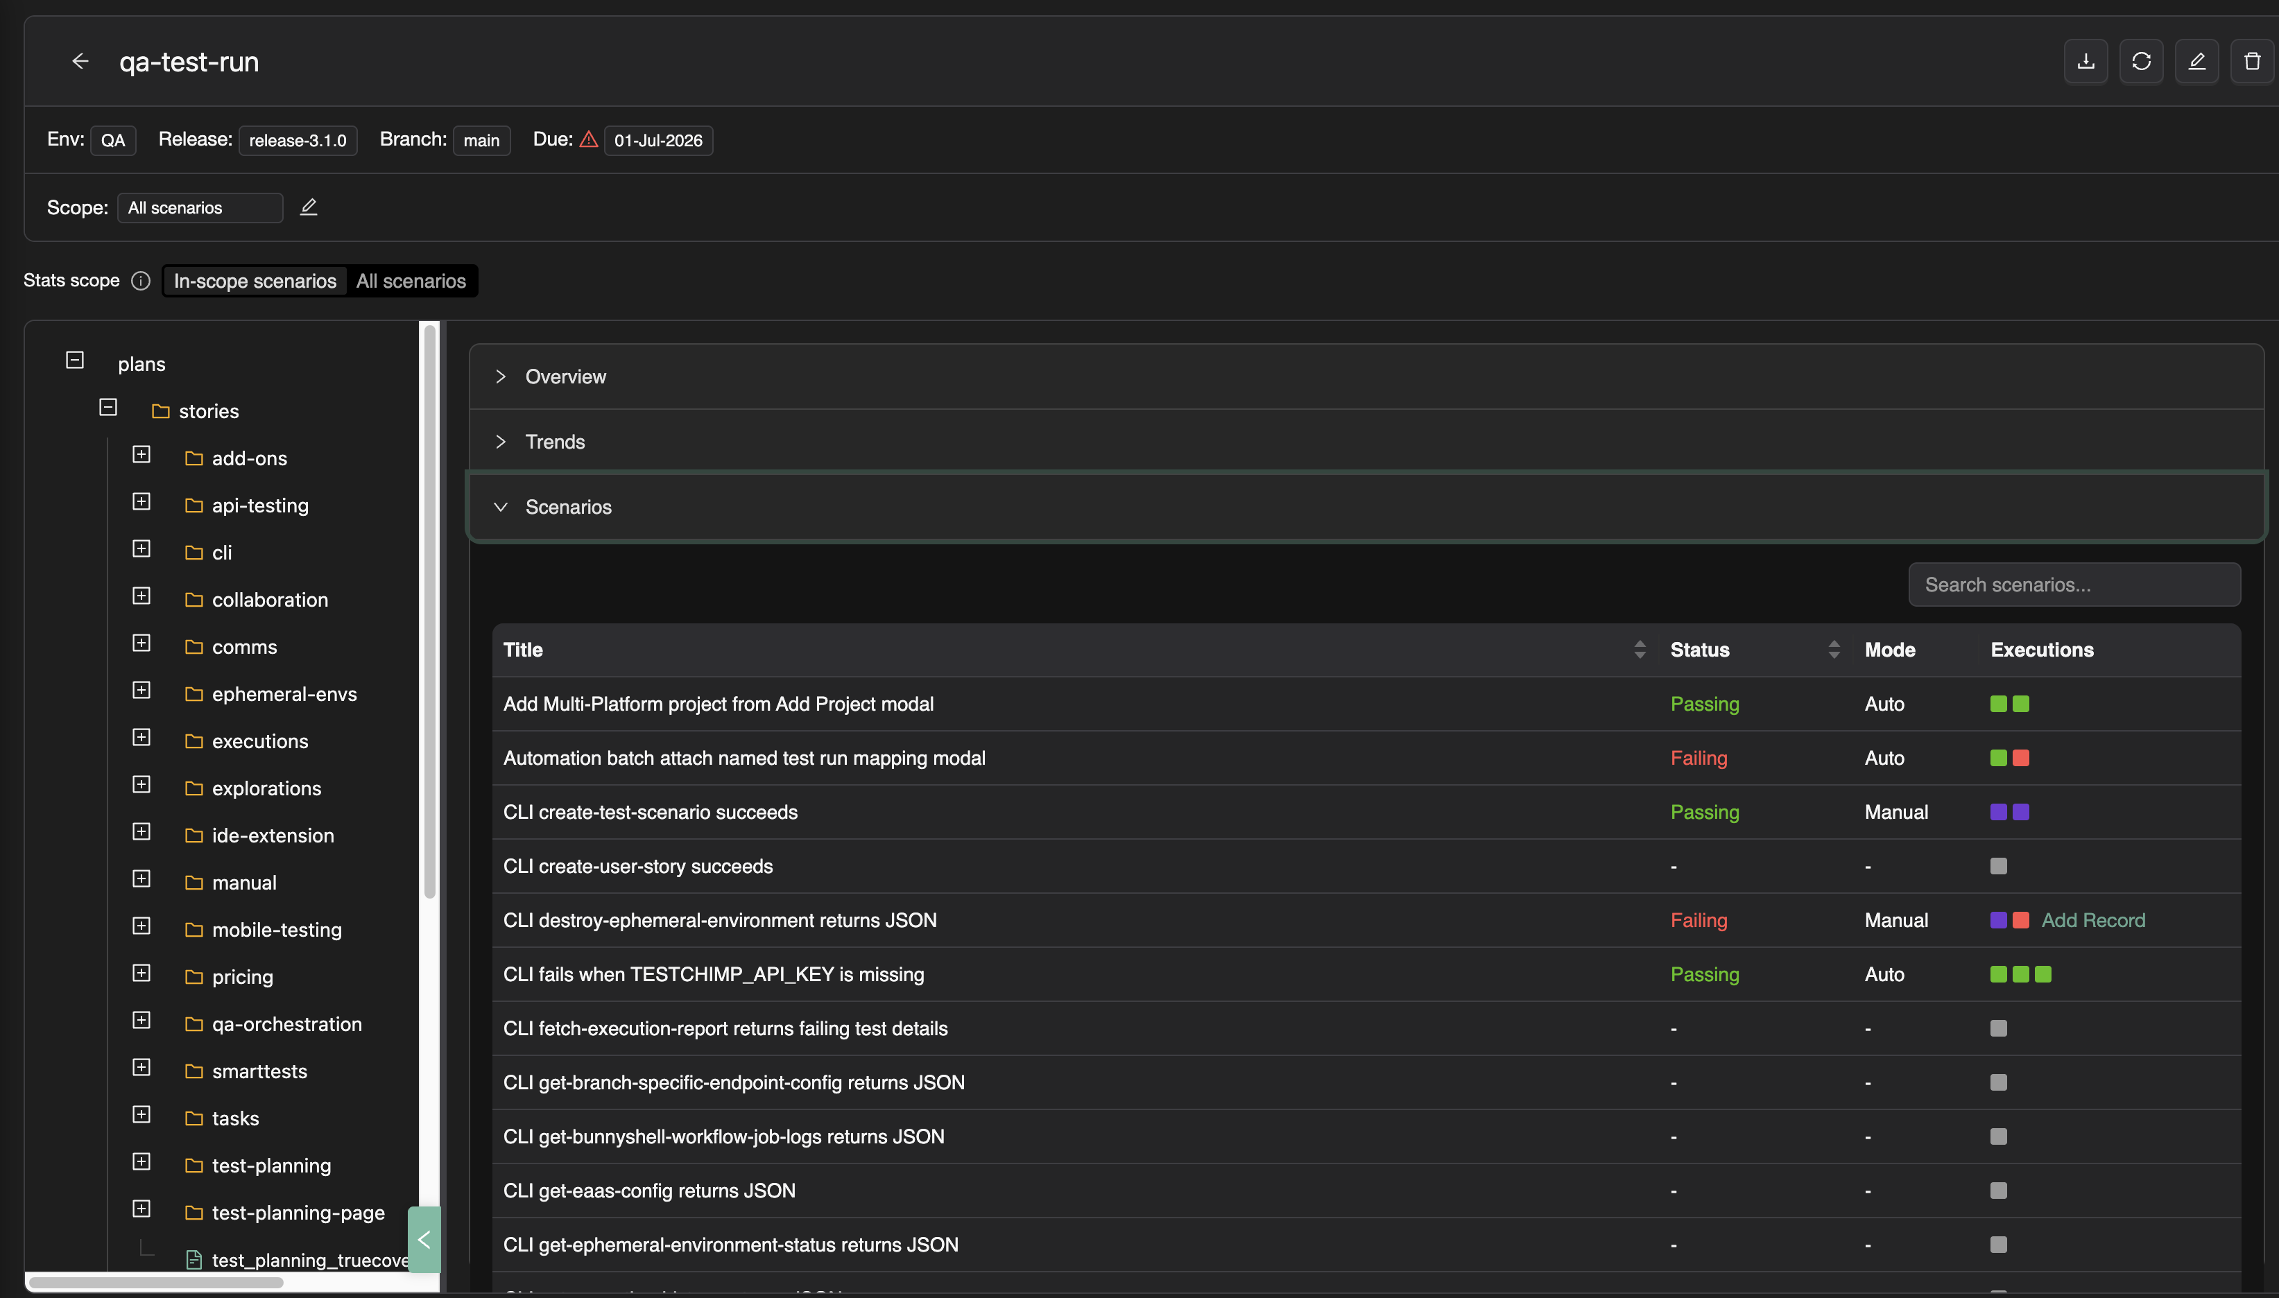Delete the test run with trash icon

[x=2252, y=62]
